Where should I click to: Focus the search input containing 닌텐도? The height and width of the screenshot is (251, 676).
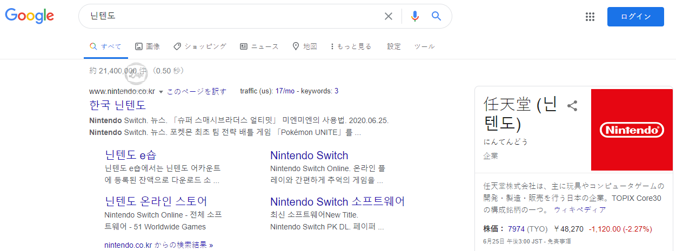[x=232, y=16]
